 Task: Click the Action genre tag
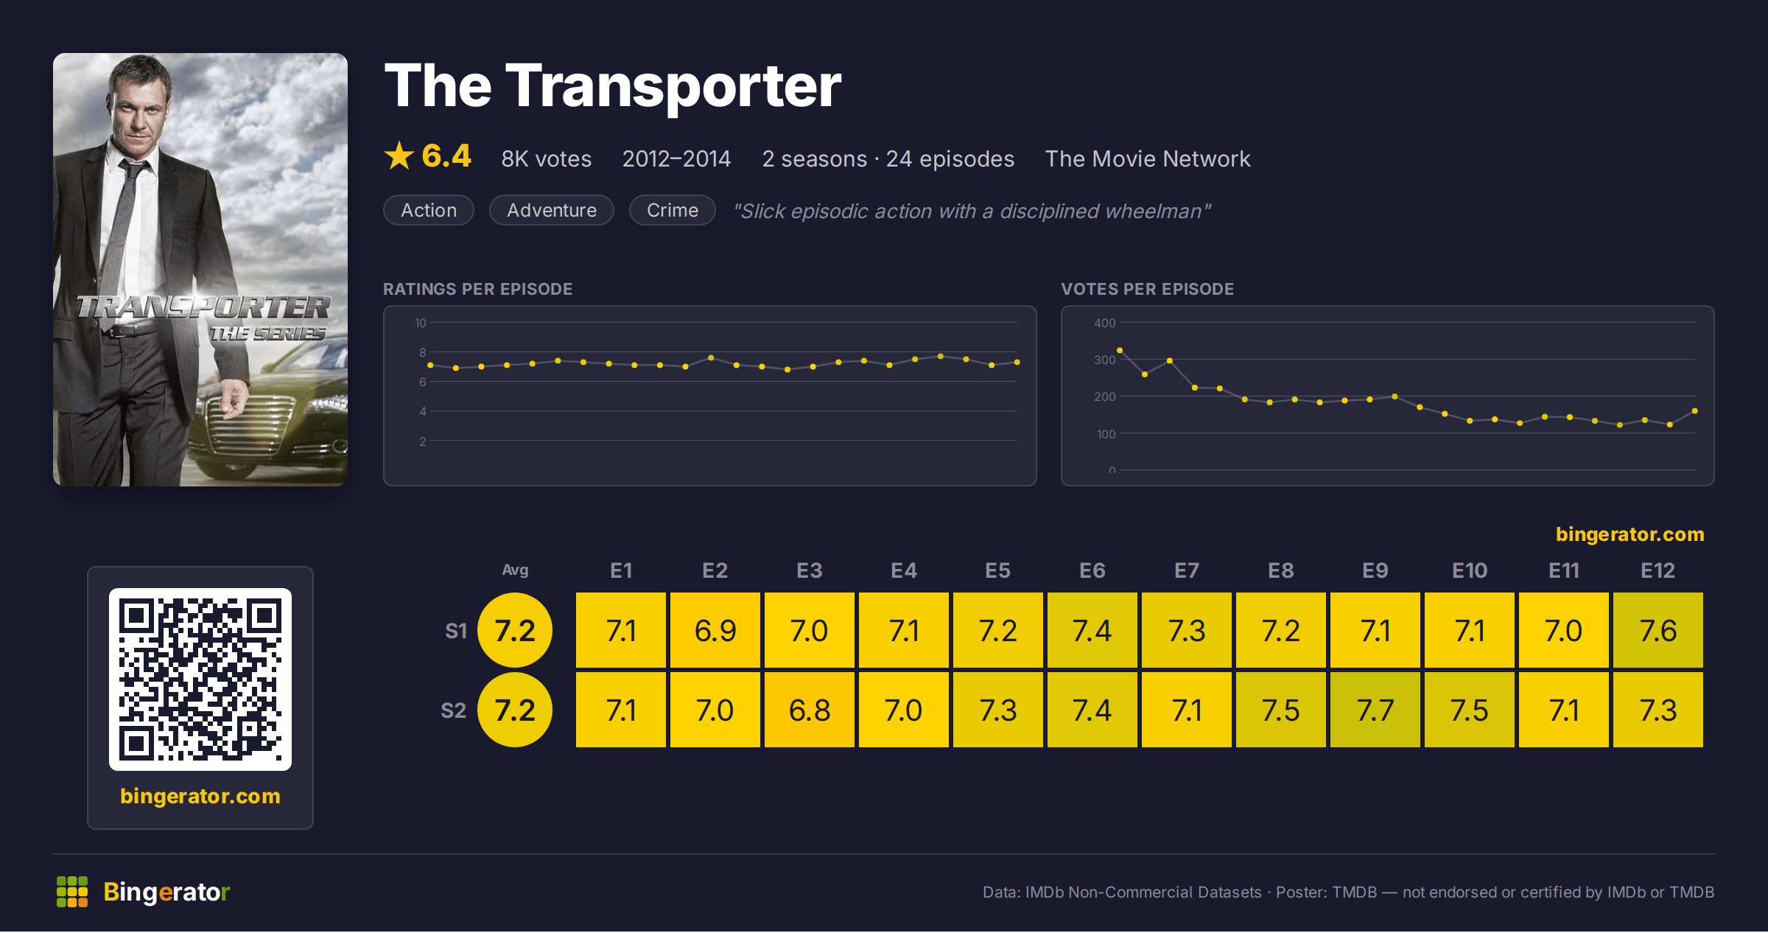(429, 210)
